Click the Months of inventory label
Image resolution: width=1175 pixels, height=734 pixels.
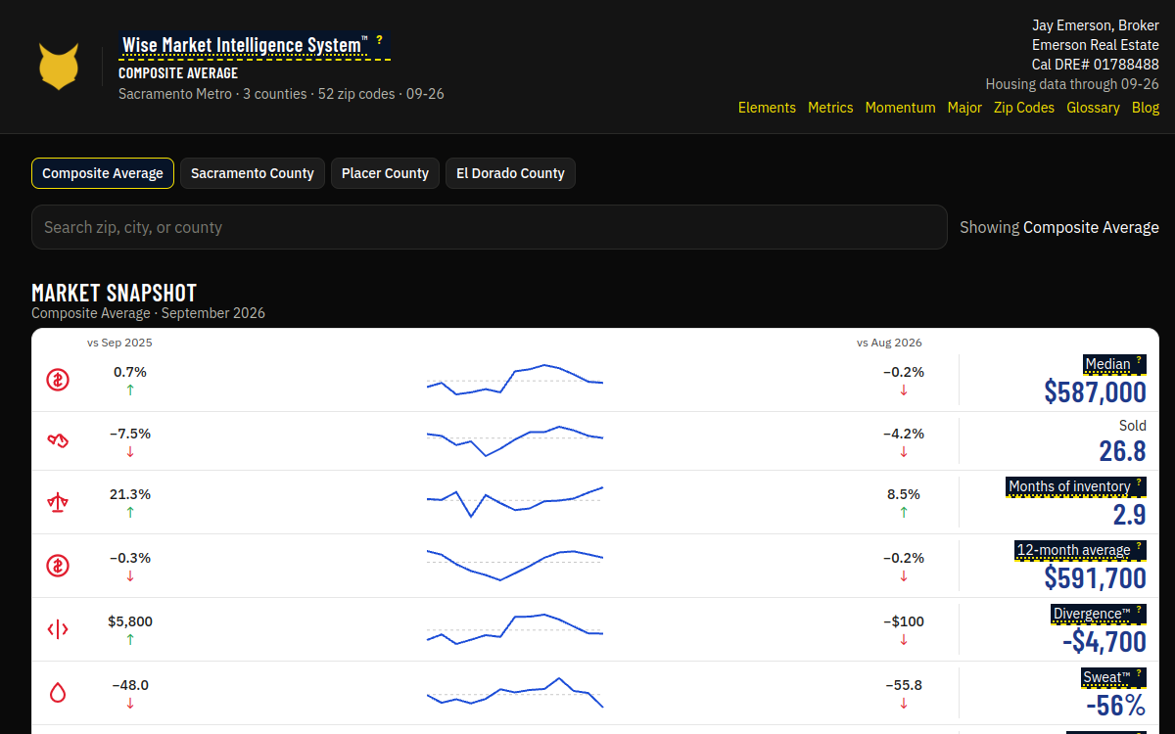point(1069,486)
